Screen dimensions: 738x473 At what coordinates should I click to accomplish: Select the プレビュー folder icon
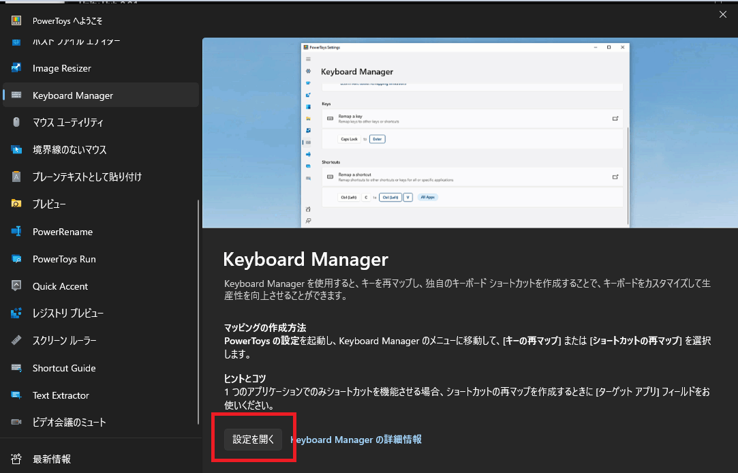[x=16, y=204]
